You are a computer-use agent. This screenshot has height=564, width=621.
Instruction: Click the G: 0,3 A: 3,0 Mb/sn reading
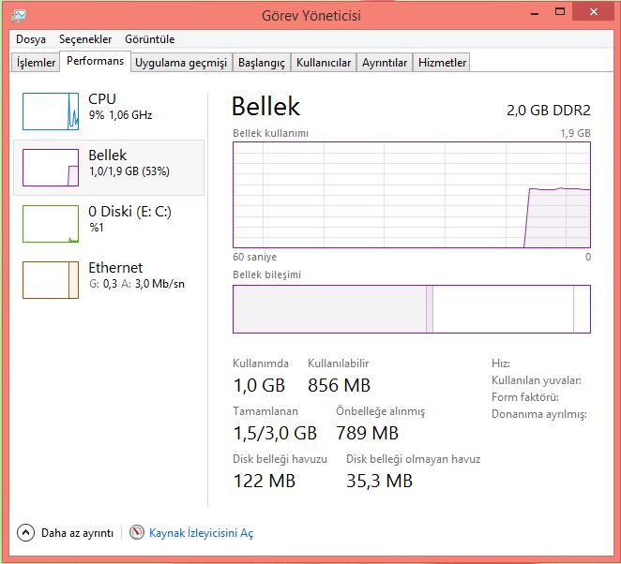tap(137, 284)
